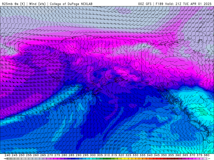Select the 260 value on color scale

(x=36, y=155)
